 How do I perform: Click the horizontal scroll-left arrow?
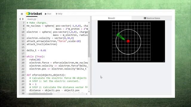point(27,94)
